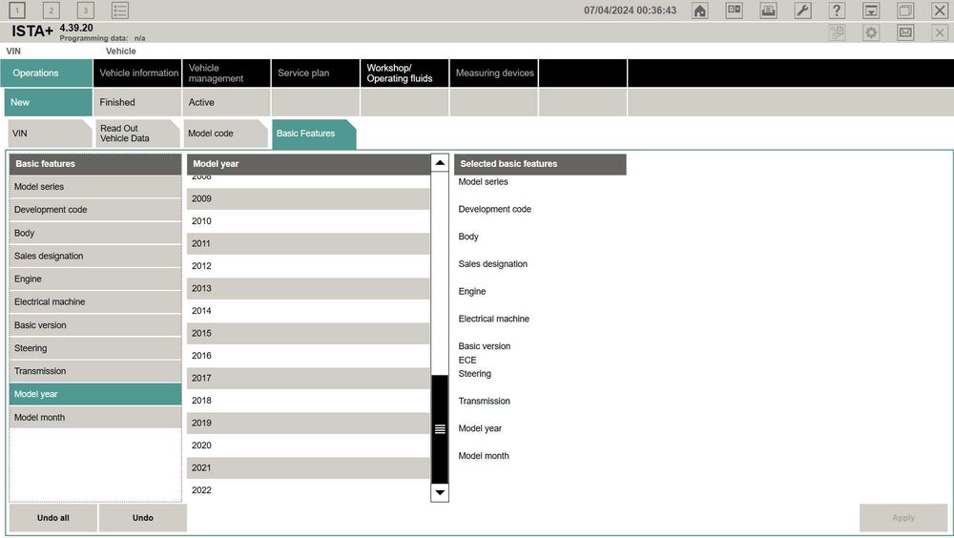The image size is (954, 538).
Task: Open the Vehicle management tab
Action: tap(226, 73)
